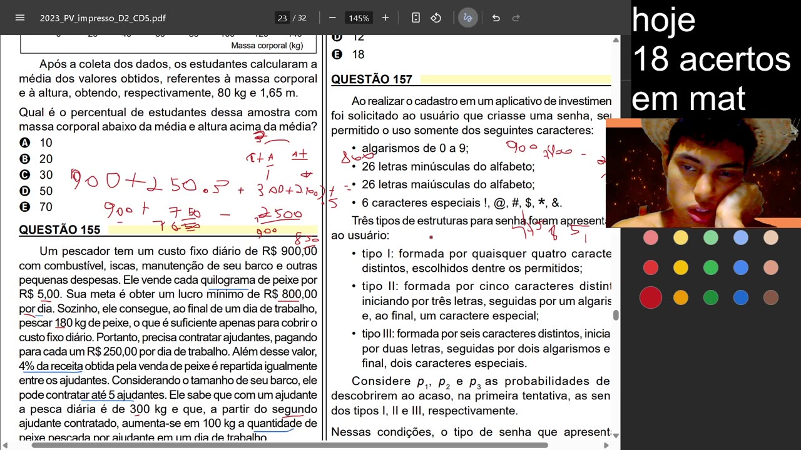Click the 145% zoom level field
801x450 pixels.
[x=359, y=17]
